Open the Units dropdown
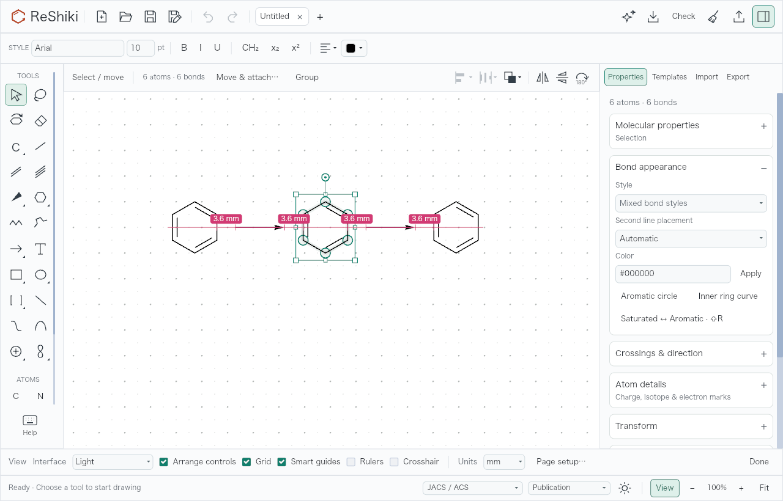The image size is (783, 501). 504,462
